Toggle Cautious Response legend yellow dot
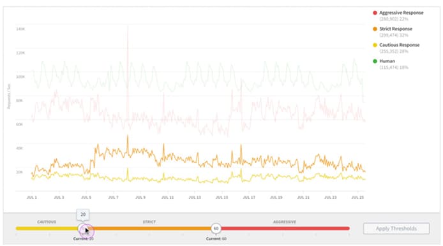The height and width of the screenshot is (246, 443). click(x=375, y=45)
